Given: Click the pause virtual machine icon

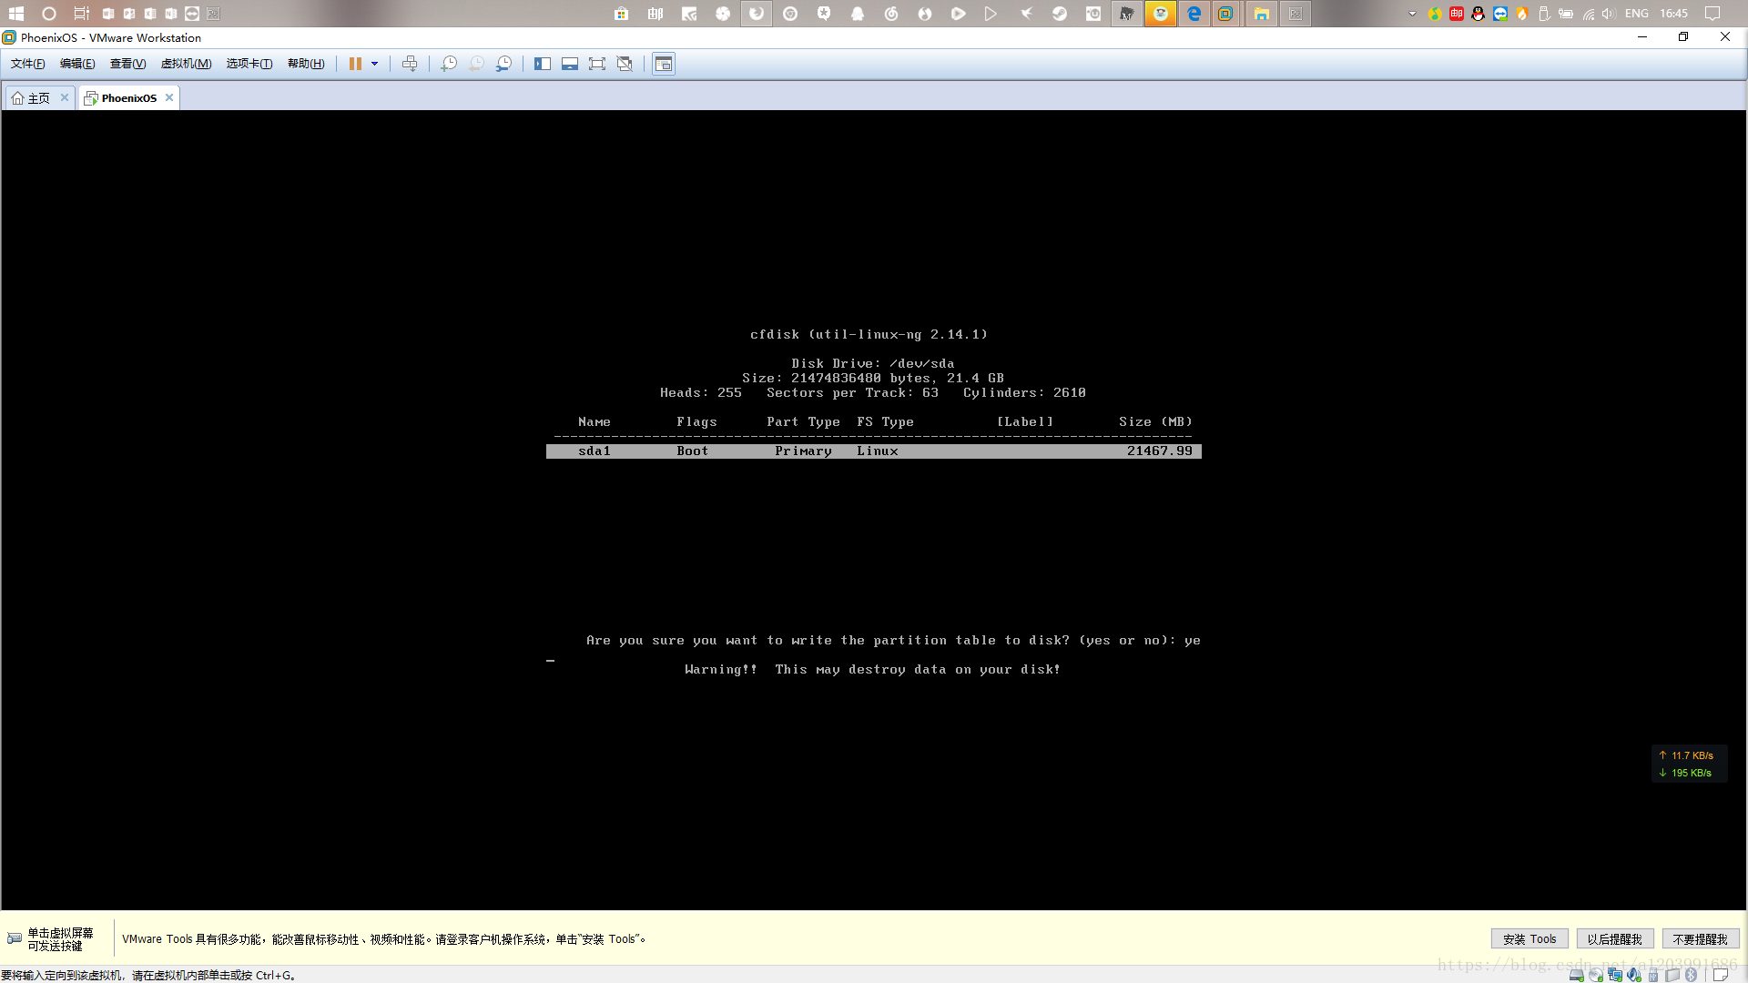Looking at the screenshot, I should (355, 64).
